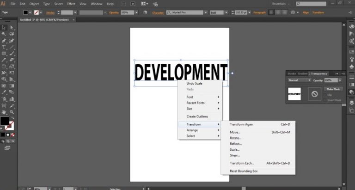Select the Rectangle tool
Viewport: 355px width, 190px height.
(4, 54)
